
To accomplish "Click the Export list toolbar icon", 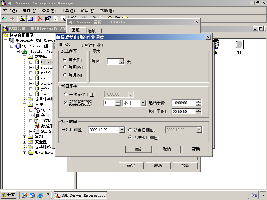I will point(63,19).
